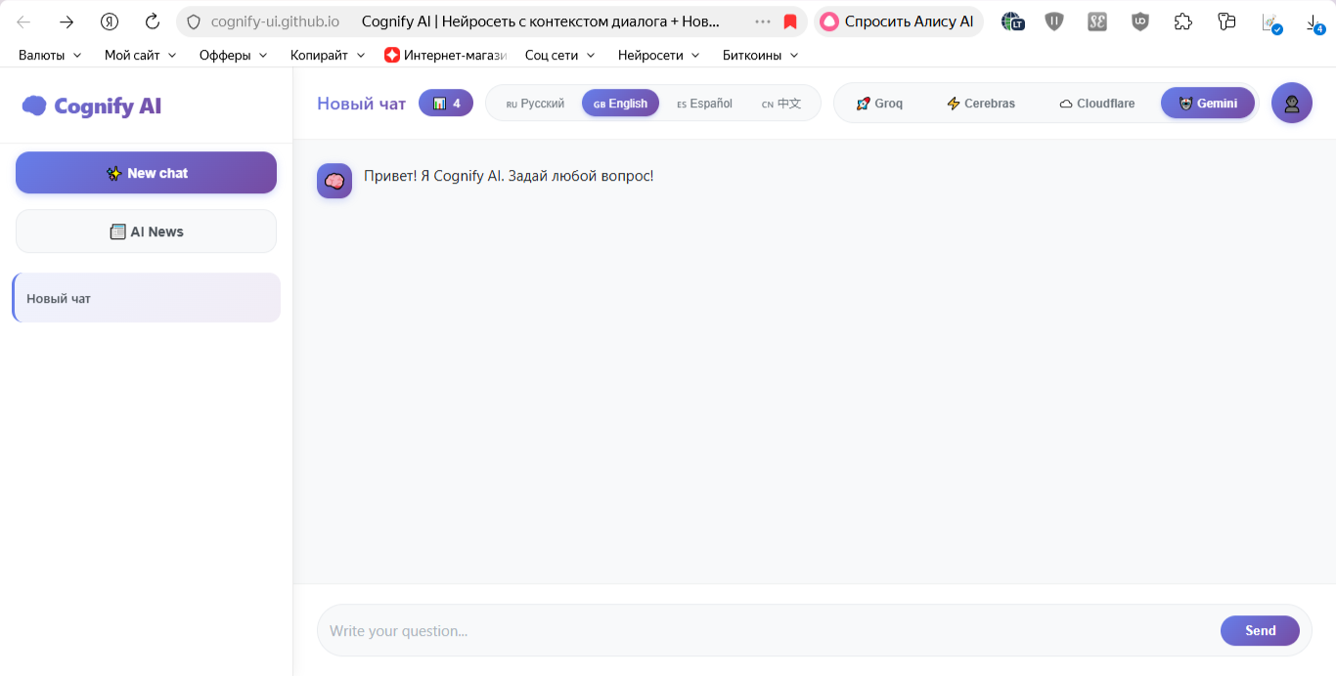This screenshot has height=676, width=1336.
Task: Switch interface language to Español
Action: (704, 104)
